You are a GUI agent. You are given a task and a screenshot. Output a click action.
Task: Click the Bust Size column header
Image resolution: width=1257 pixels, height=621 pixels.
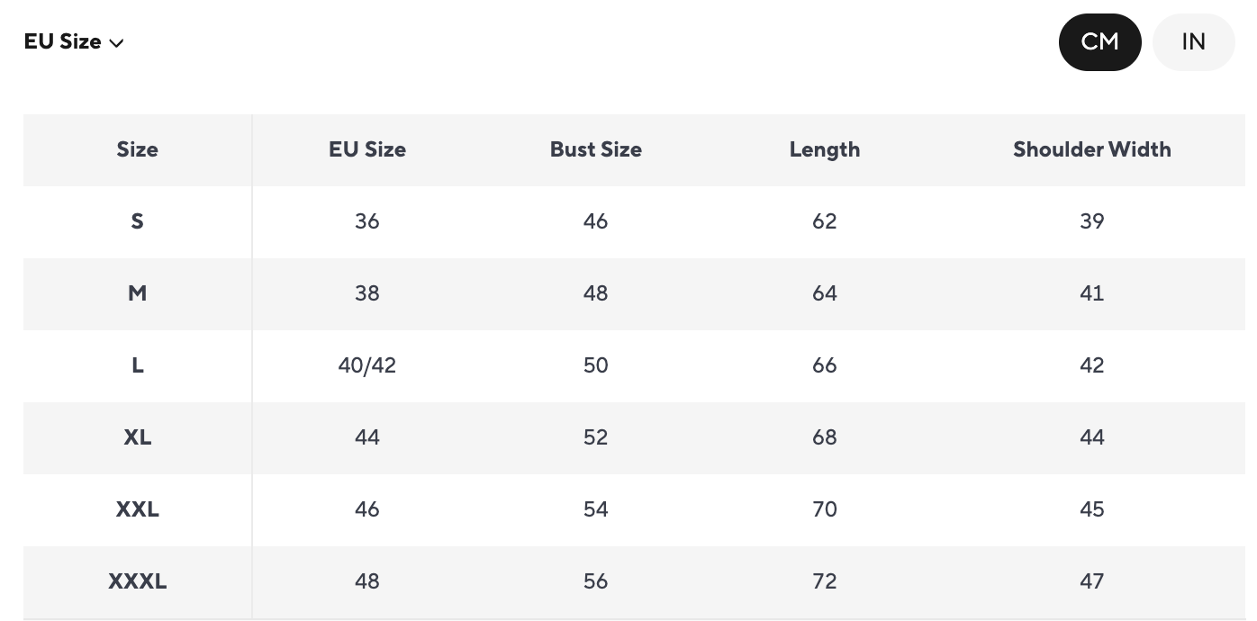click(596, 149)
